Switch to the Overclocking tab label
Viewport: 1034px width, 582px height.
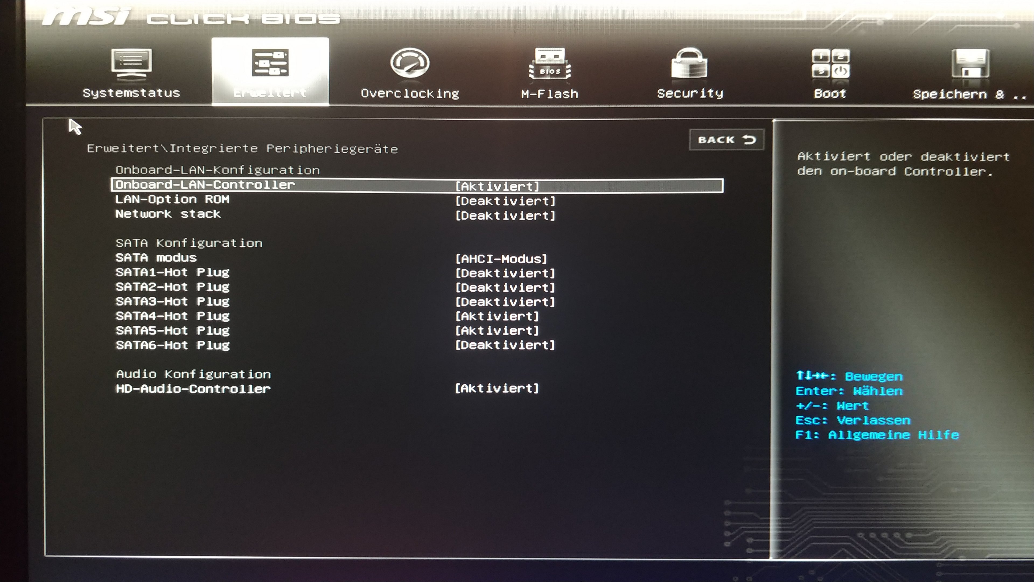[x=409, y=93]
